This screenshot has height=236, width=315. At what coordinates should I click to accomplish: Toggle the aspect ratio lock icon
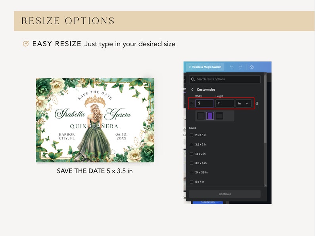click(257, 103)
